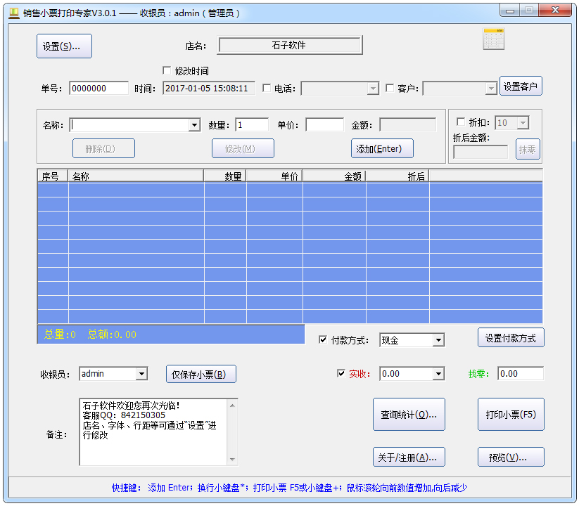Click the 总量:0 总额:0.00 summary
This screenshot has width=579, height=506.
pos(90,335)
